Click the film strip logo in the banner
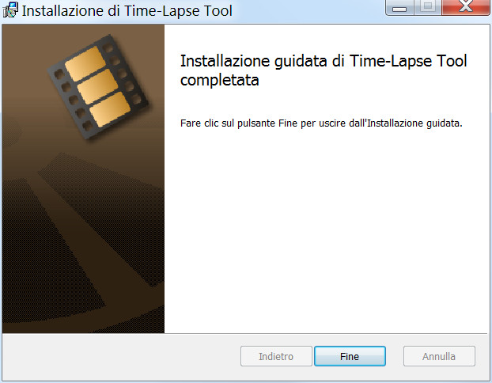Image resolution: width=492 pixels, height=383 pixels. click(99, 87)
